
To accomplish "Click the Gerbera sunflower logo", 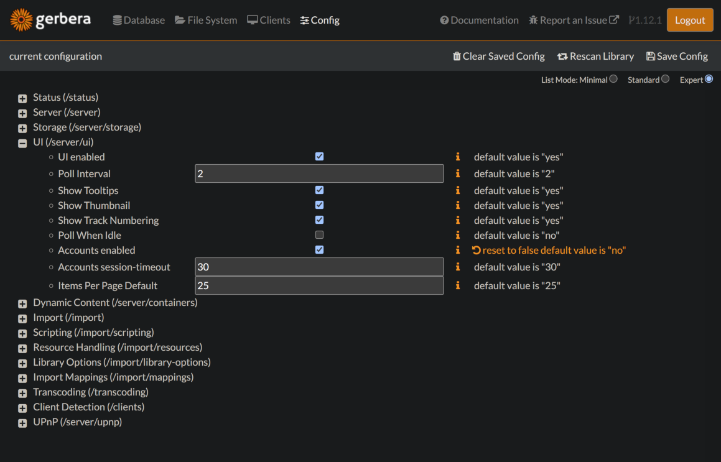I will point(22,20).
